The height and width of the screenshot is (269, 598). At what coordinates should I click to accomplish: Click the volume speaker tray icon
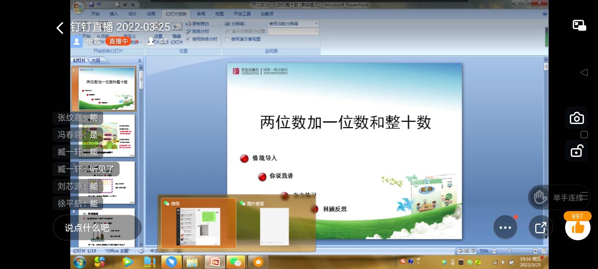(503, 262)
